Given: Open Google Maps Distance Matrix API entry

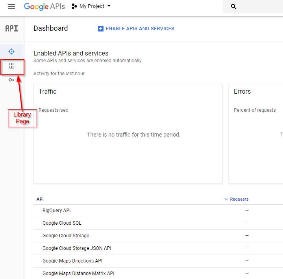Looking at the screenshot, I should coord(78,273).
